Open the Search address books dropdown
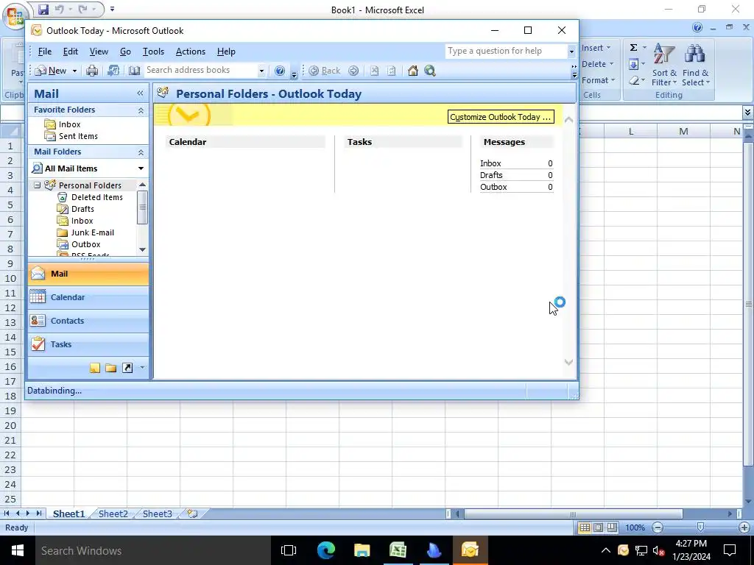 [261, 71]
